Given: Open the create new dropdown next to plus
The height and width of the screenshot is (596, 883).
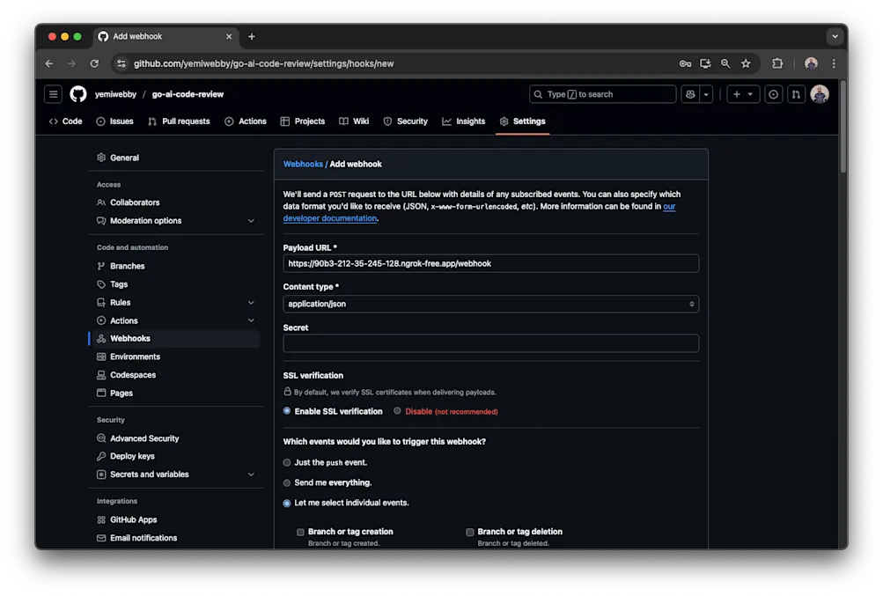Looking at the screenshot, I should click(x=748, y=94).
